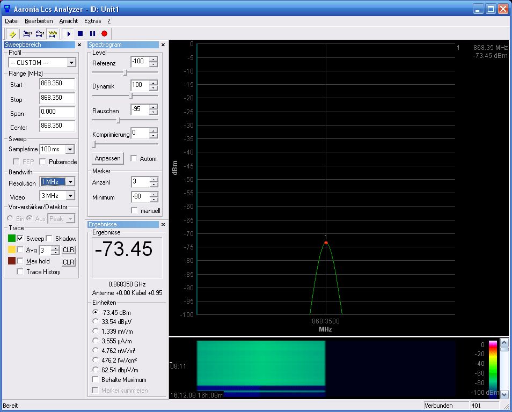Close the Spectrogram panel
This screenshot has height=412, width=512.
[164, 45]
